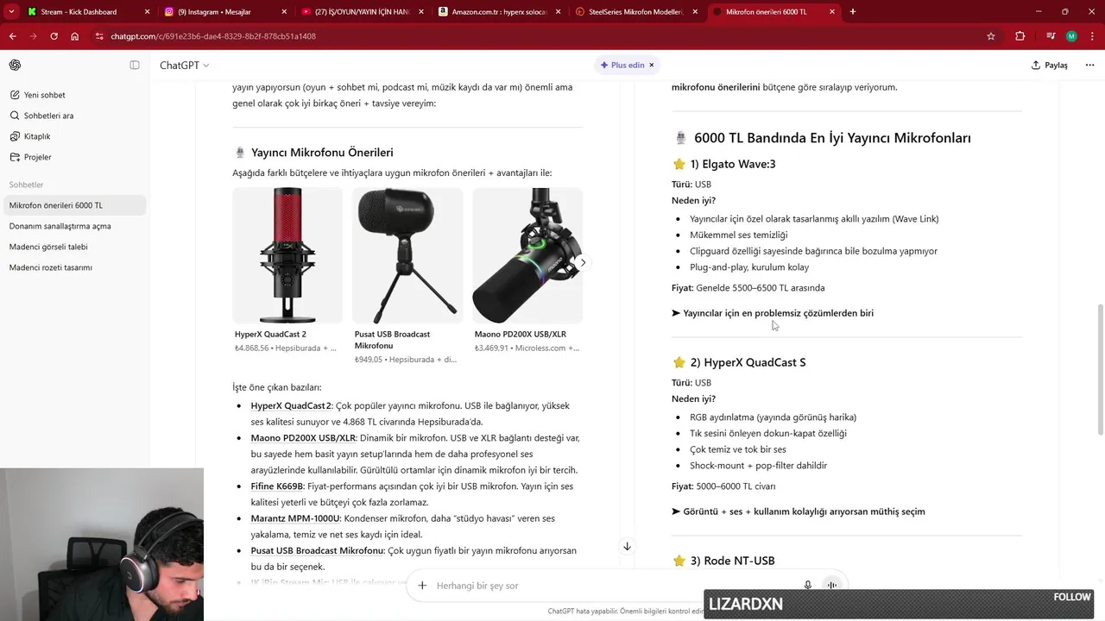The height and width of the screenshot is (621, 1105).
Task: Click the Marantz MPM-1000U link
Action: coord(295,518)
